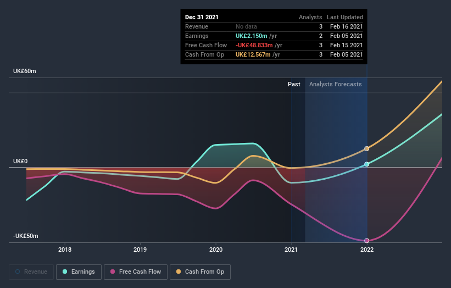451x288 pixels.
Task: Click the 2019 x-axis label
Action: tap(140, 250)
